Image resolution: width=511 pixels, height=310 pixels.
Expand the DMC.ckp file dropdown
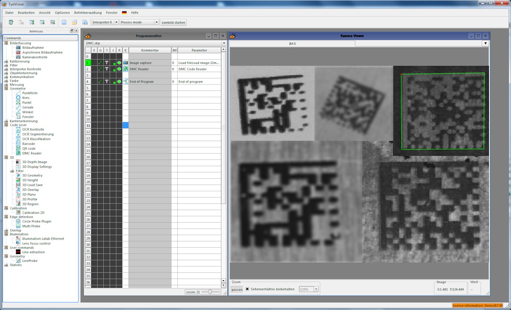[224, 43]
